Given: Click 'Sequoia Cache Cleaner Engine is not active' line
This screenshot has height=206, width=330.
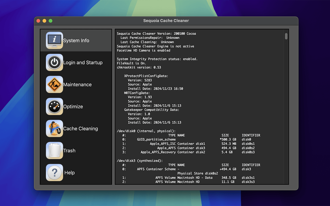Looking at the screenshot, I should pos(155,46).
